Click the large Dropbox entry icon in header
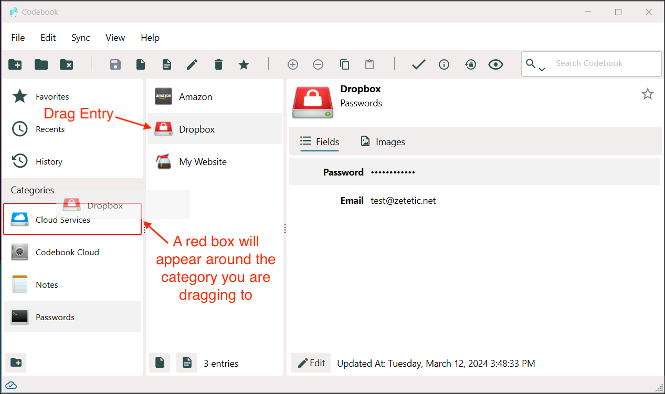 click(313, 102)
